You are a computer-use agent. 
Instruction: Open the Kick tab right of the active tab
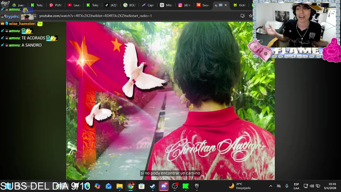239,5
